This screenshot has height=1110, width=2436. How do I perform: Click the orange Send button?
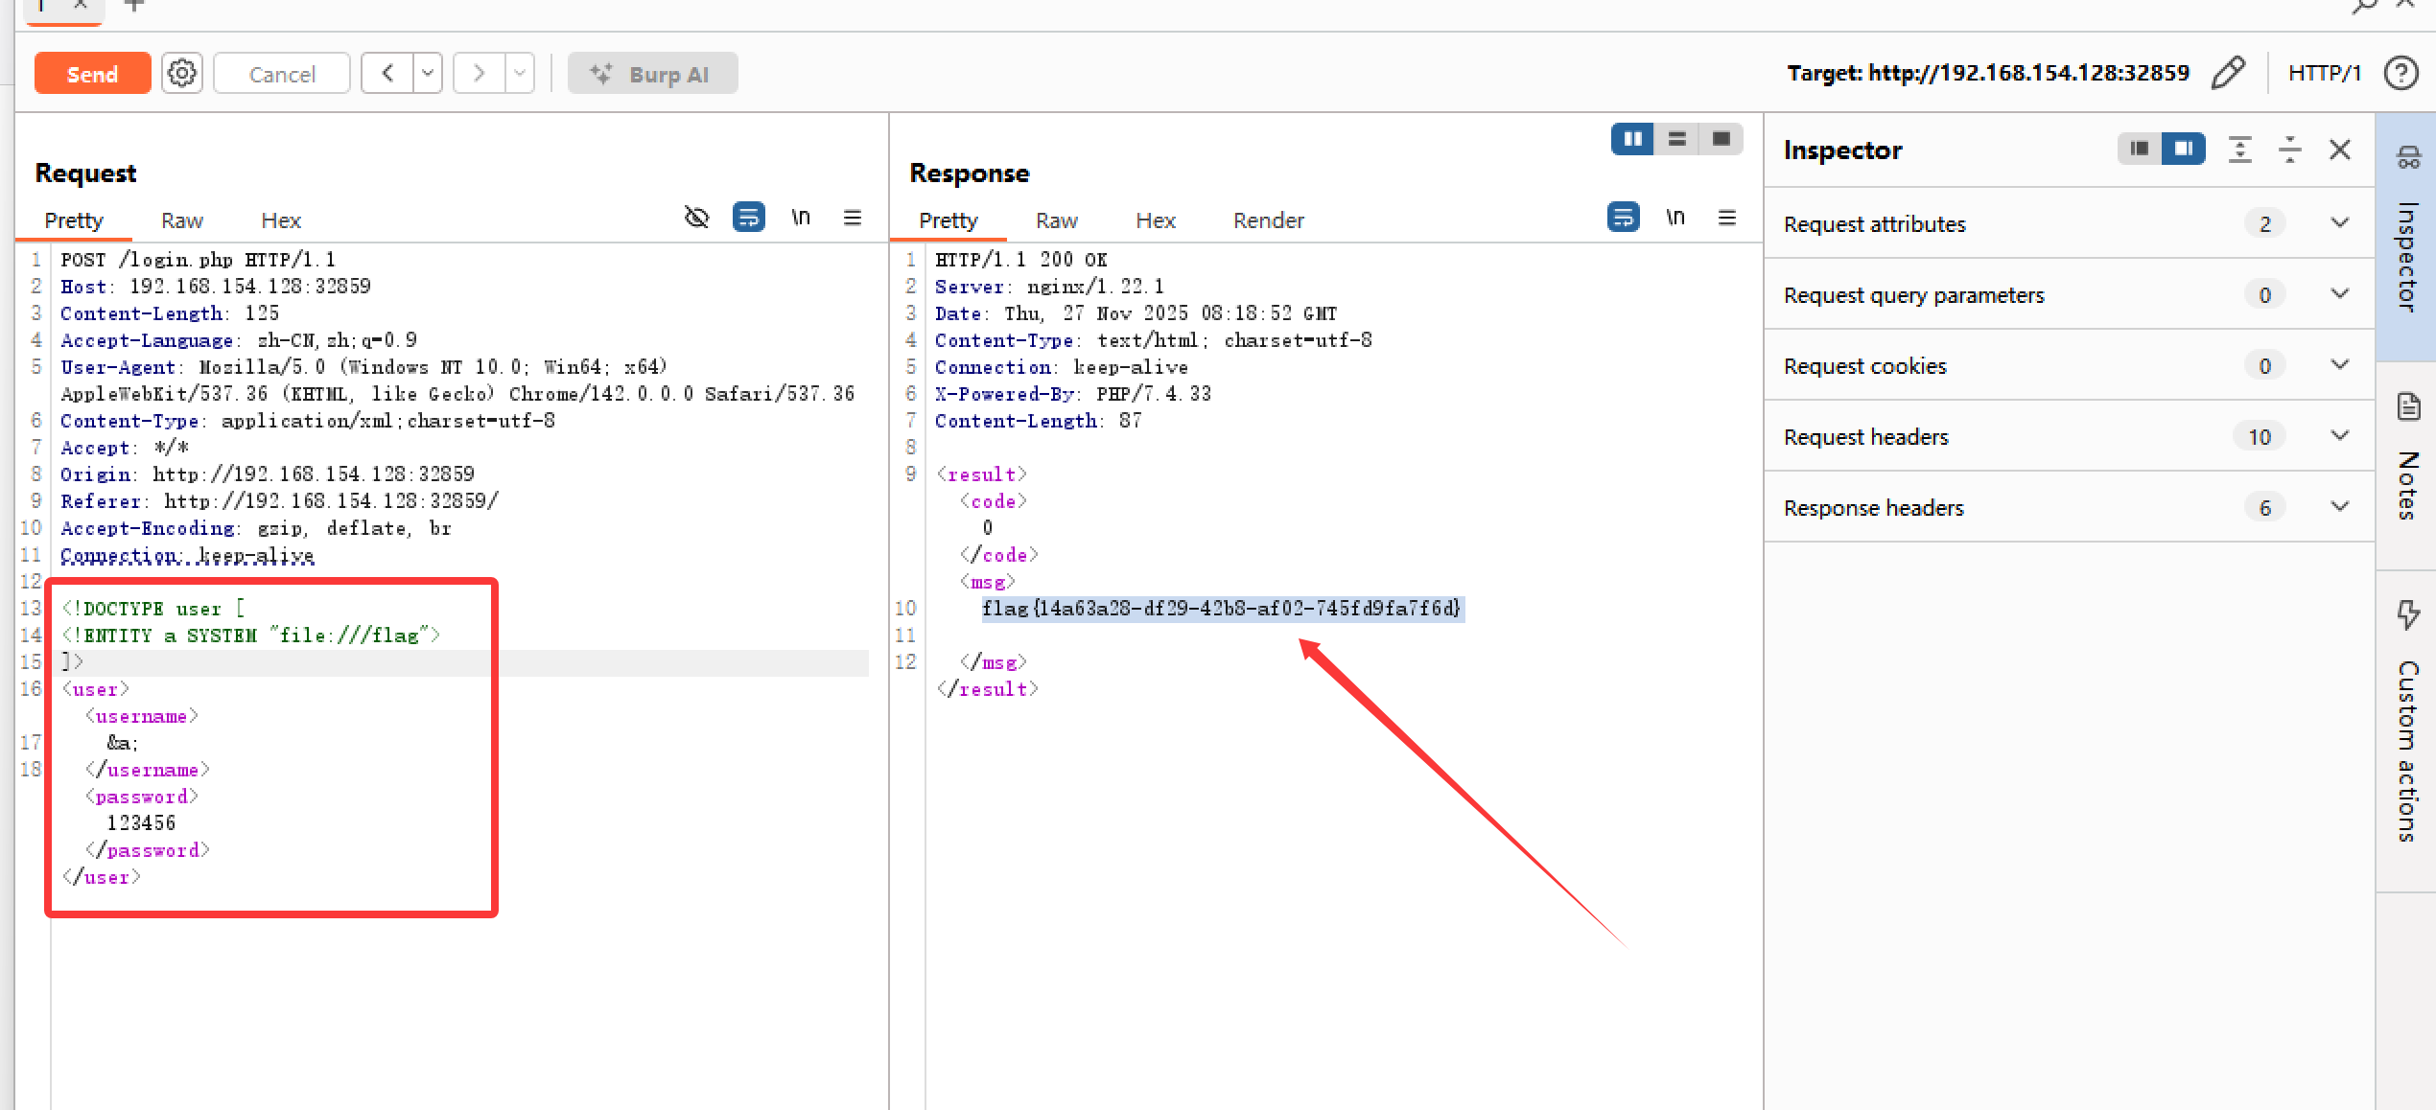tap(92, 74)
